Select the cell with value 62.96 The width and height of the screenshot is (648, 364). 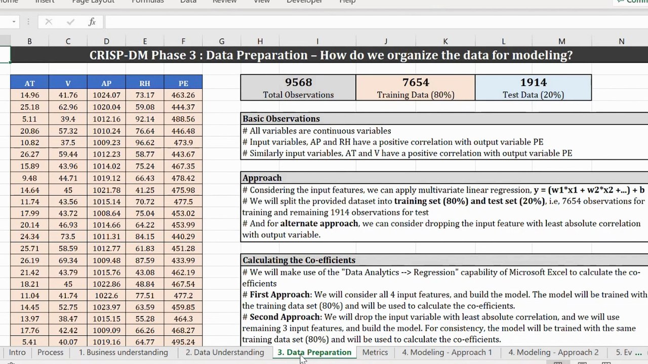(68, 107)
